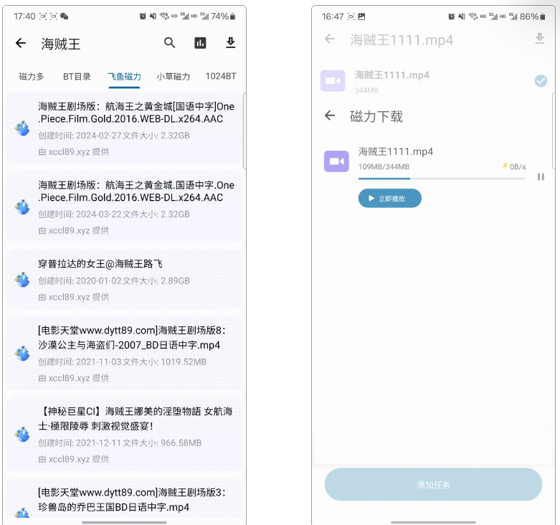This screenshot has height=525, width=560.
Task: Click provider text of 2024-02-27 result
Action: pos(74,152)
